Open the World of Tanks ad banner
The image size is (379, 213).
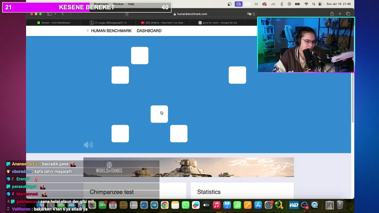point(189,167)
